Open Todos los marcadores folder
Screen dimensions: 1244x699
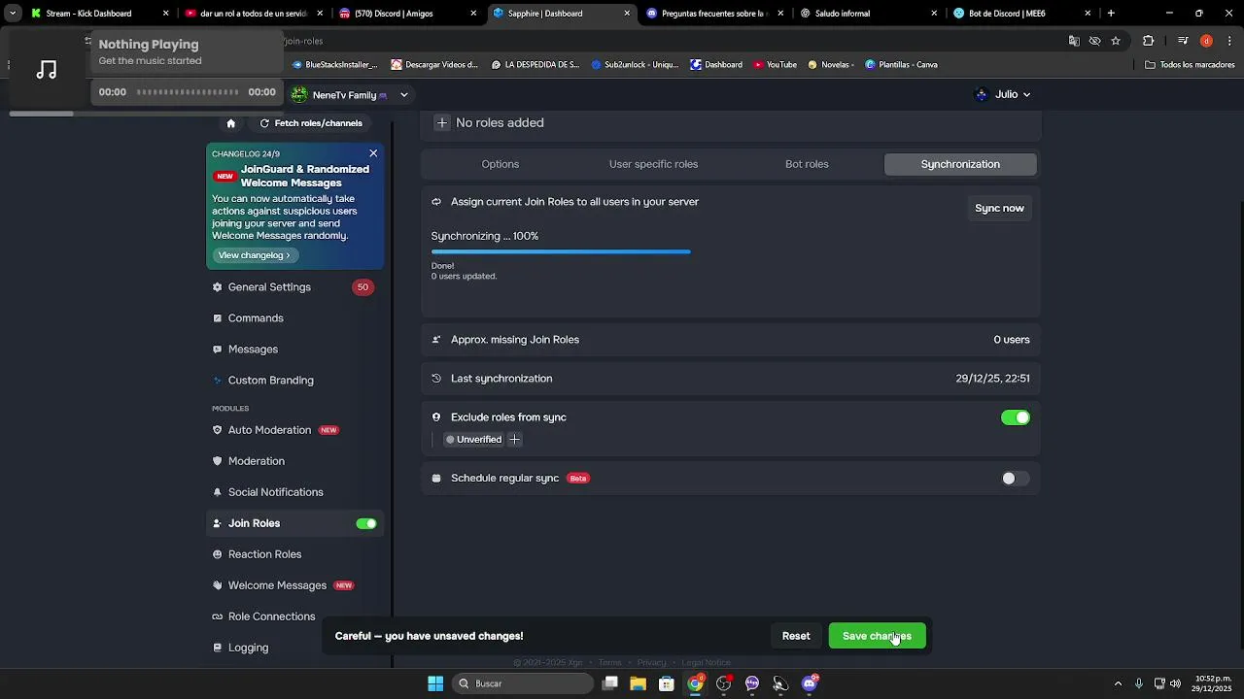(1191, 65)
